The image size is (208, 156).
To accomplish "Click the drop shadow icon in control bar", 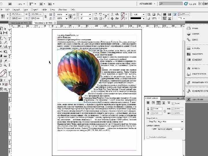I will click(154, 14).
